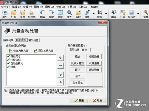This screenshot has height=111, width=149.
Task: Select the 自动处理 tab
Action: [x=21, y=40]
